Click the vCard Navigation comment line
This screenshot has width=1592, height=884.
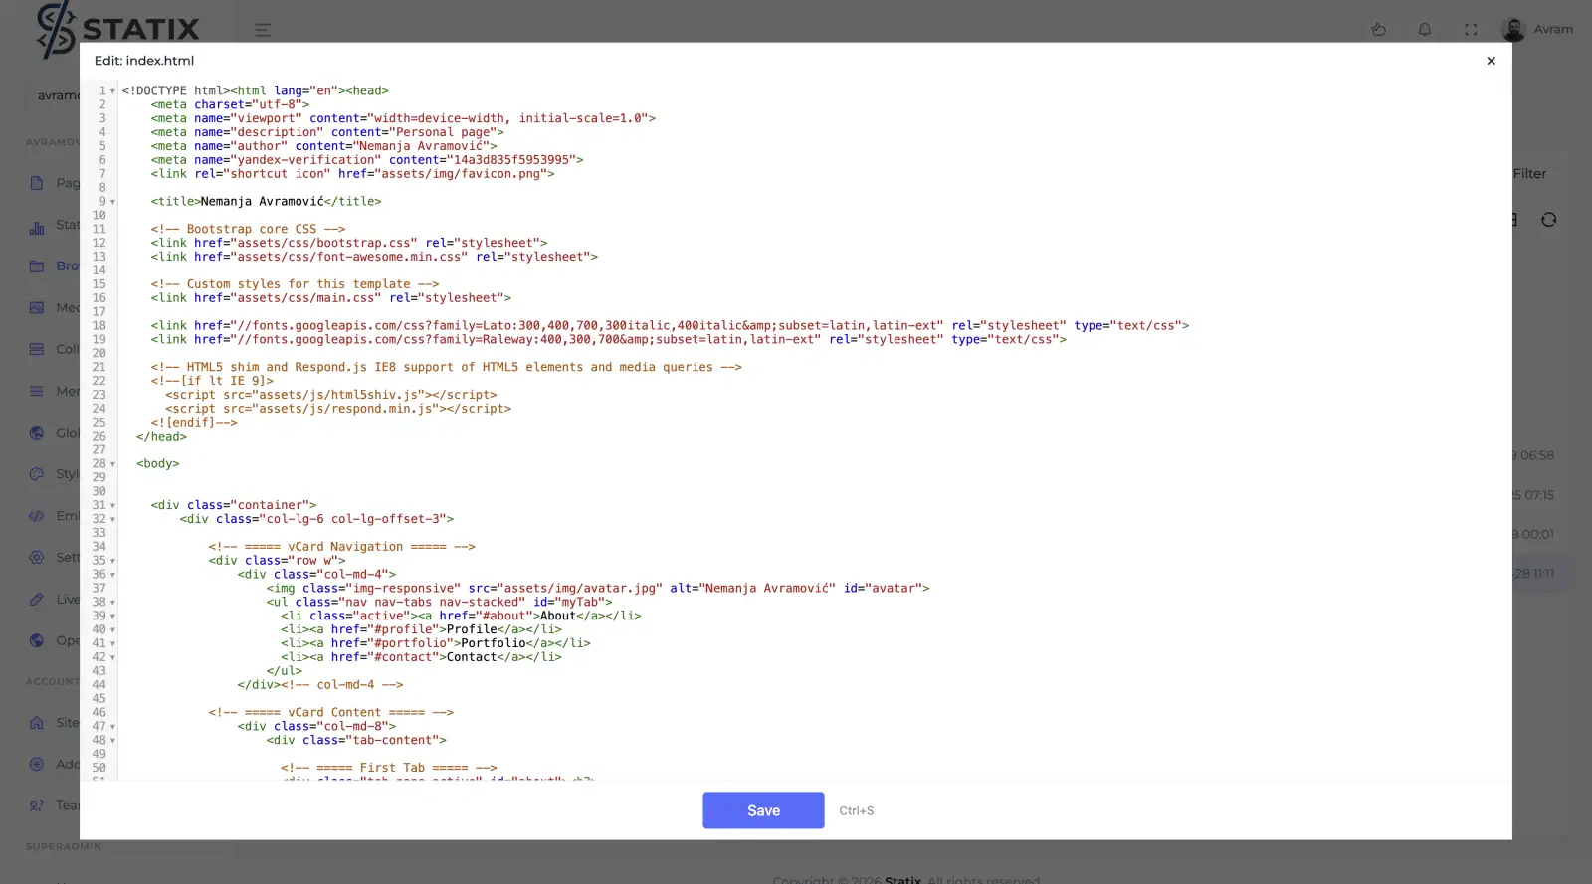pos(342,547)
